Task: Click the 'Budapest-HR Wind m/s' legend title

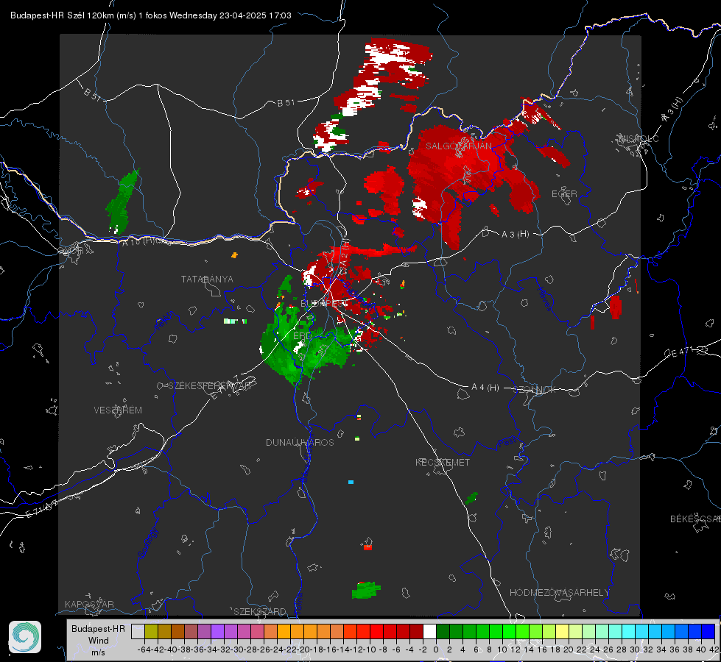Action: pos(99,641)
